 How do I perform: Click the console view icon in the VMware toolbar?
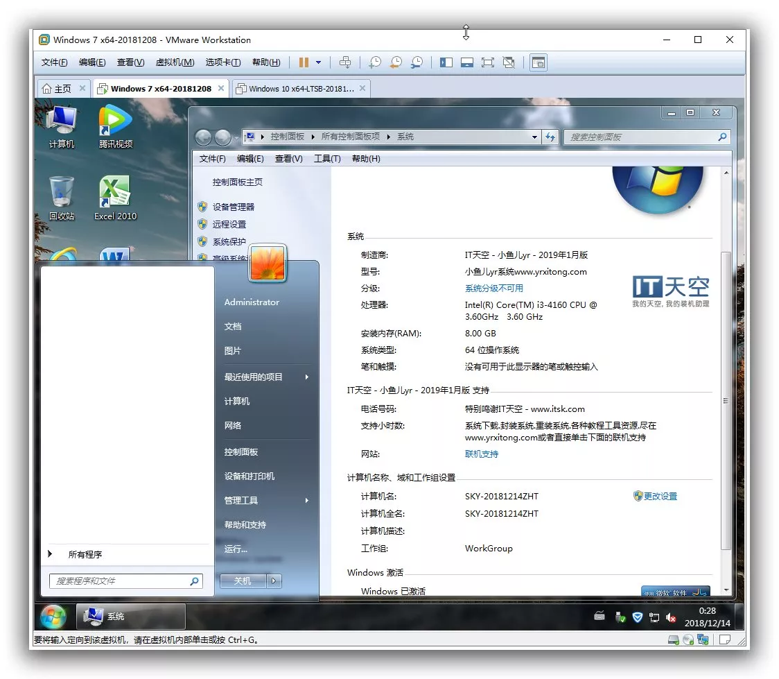point(538,62)
